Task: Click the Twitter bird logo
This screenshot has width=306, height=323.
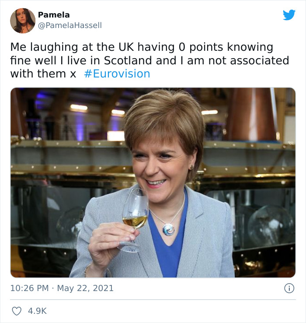Action: click(x=289, y=15)
